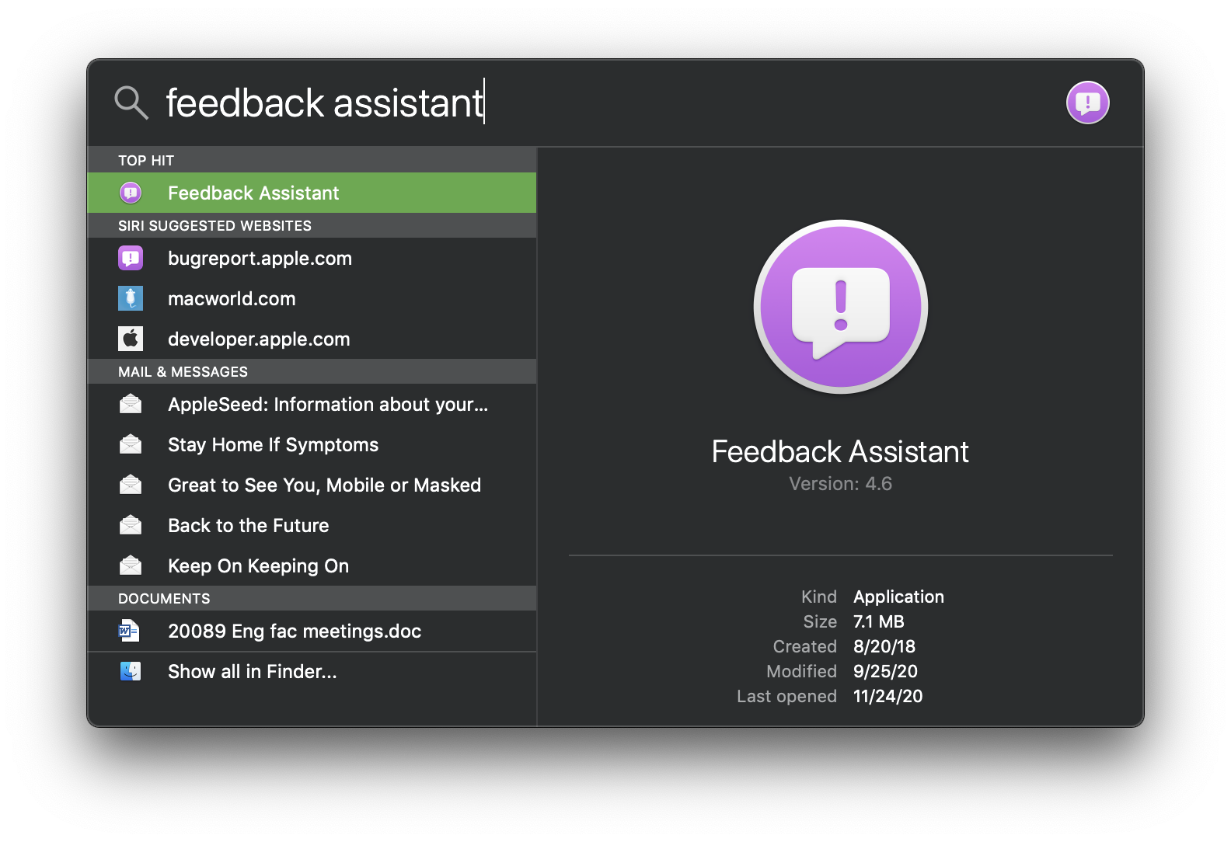Screen dimensions: 1231x842
Task: Click in the Spotlight search text field
Action: (606, 103)
